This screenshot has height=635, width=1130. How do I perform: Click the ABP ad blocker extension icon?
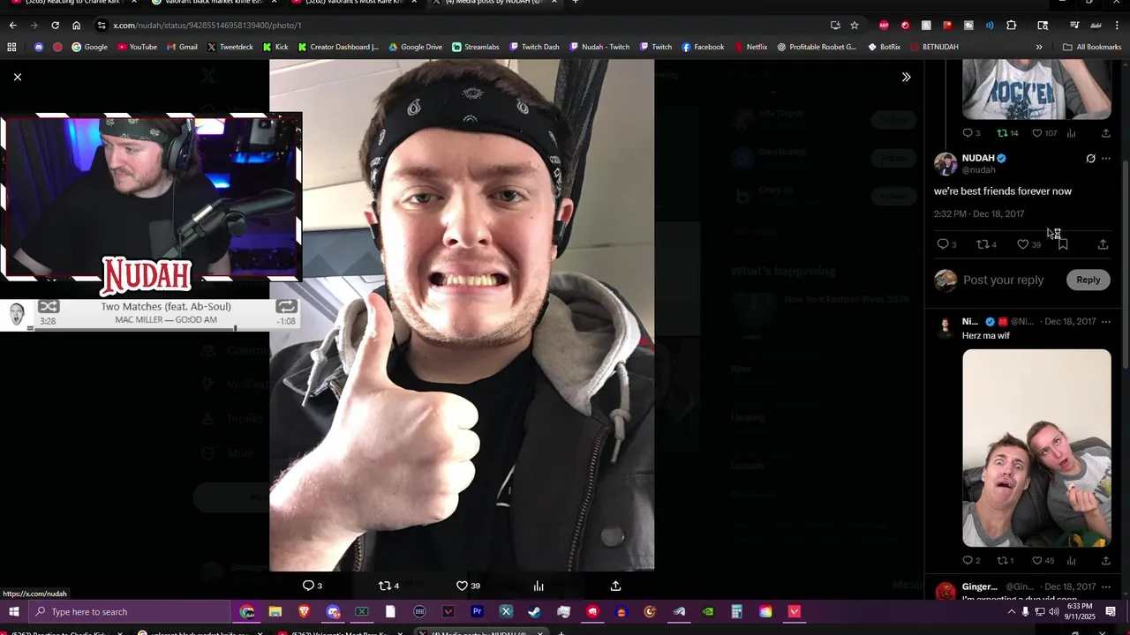point(884,26)
